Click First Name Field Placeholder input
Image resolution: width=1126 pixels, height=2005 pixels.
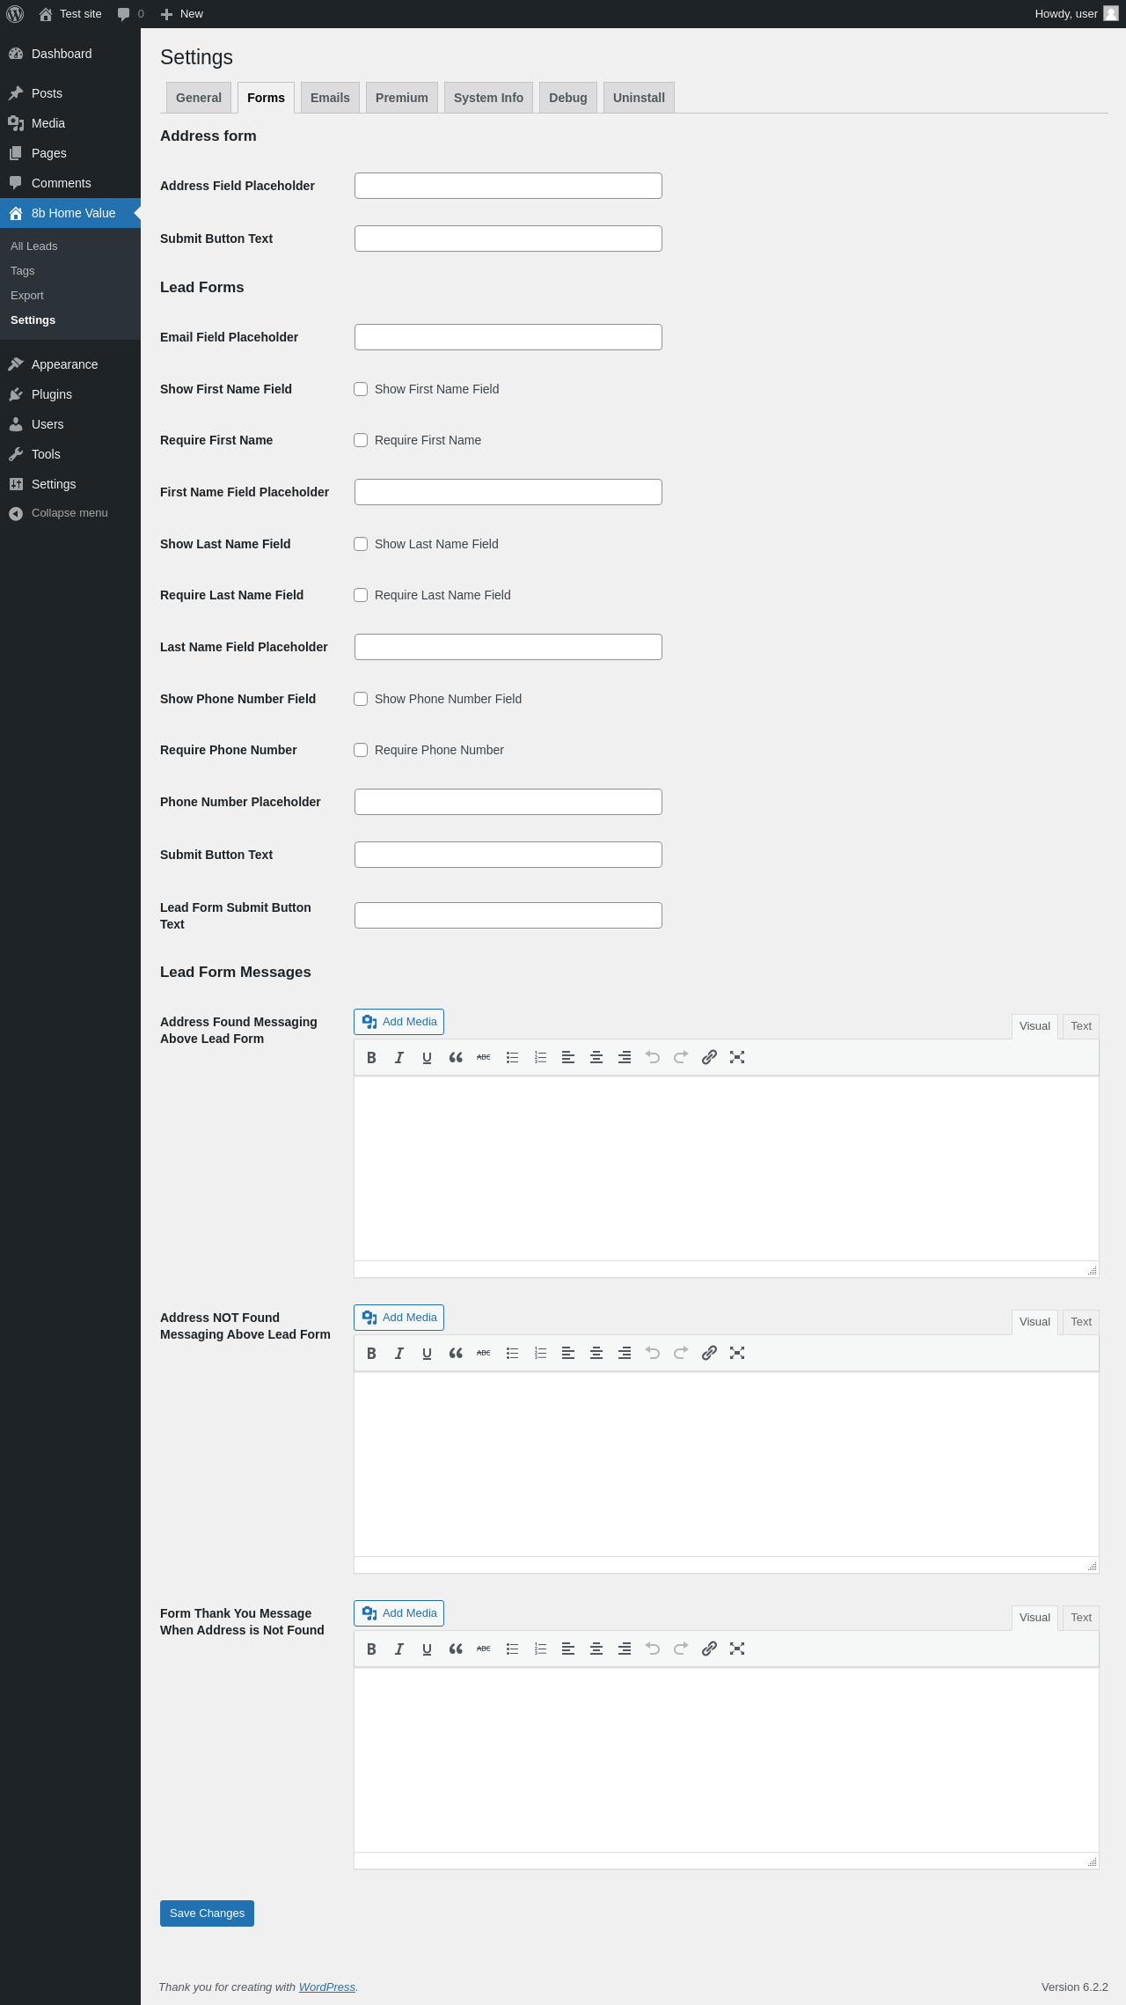[x=508, y=492]
